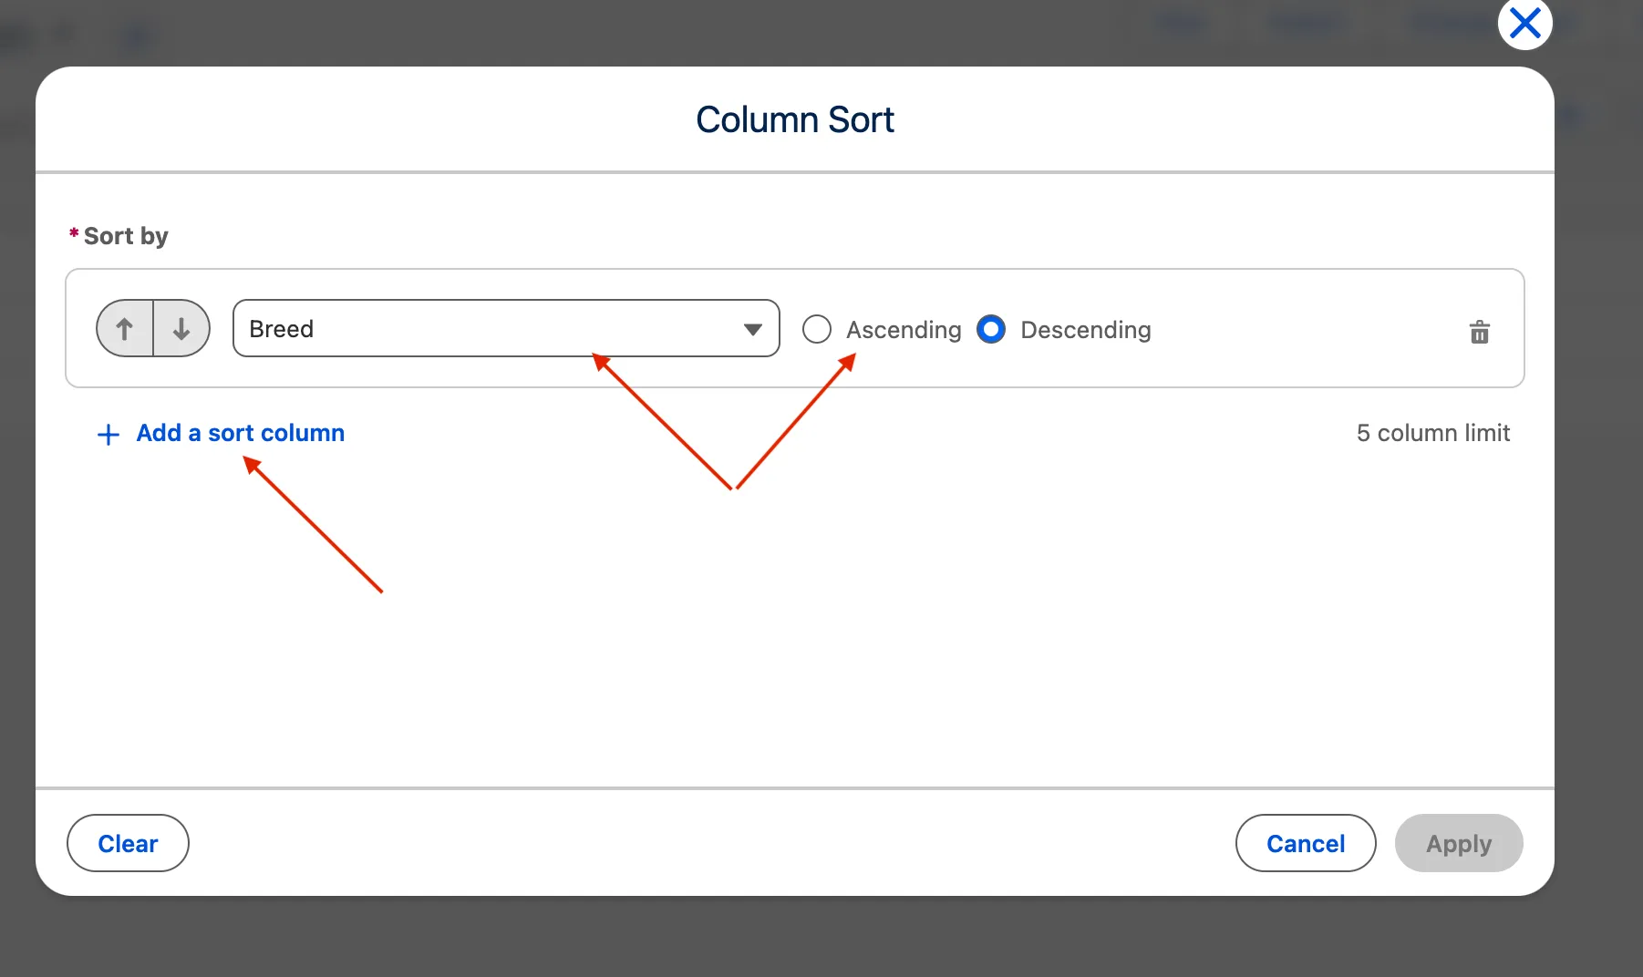
Task: Move the Breed sort row up
Action: 125,328
